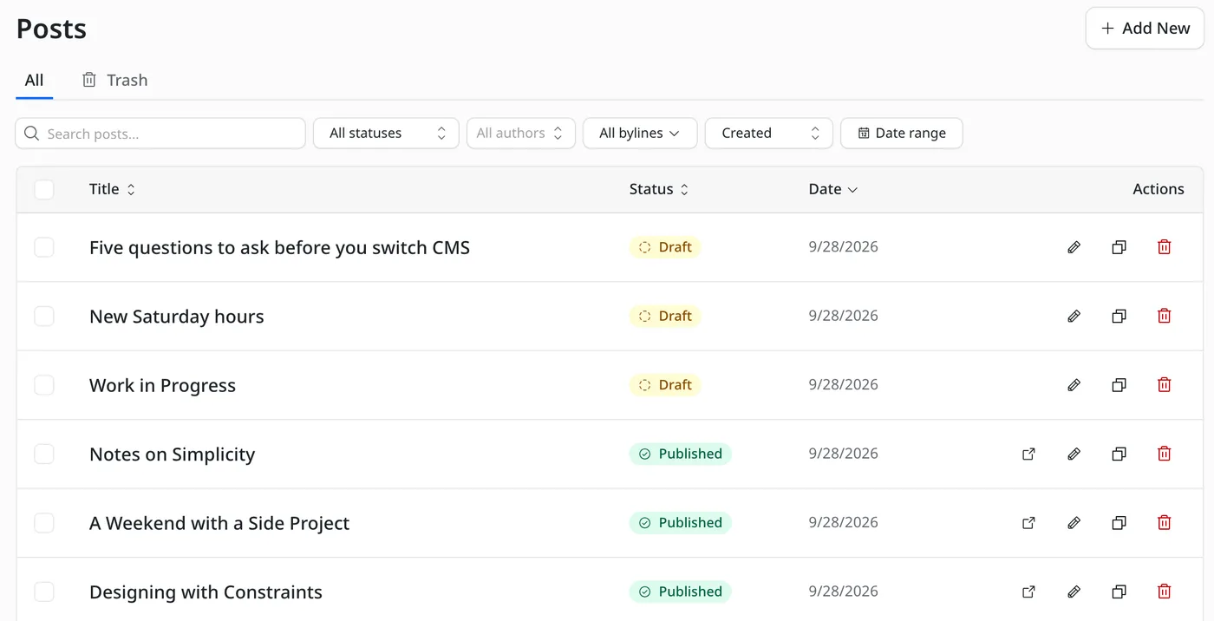The height and width of the screenshot is (621, 1214).
Task: Open the 'Work in Progress' post title
Action: [x=162, y=386]
